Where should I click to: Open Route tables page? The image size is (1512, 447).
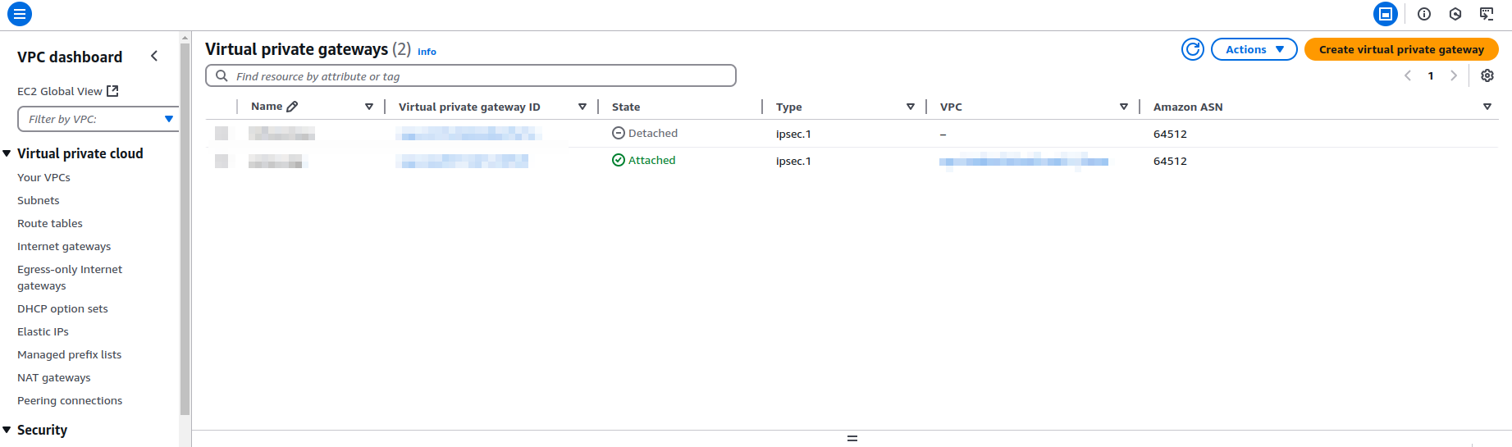50,223
